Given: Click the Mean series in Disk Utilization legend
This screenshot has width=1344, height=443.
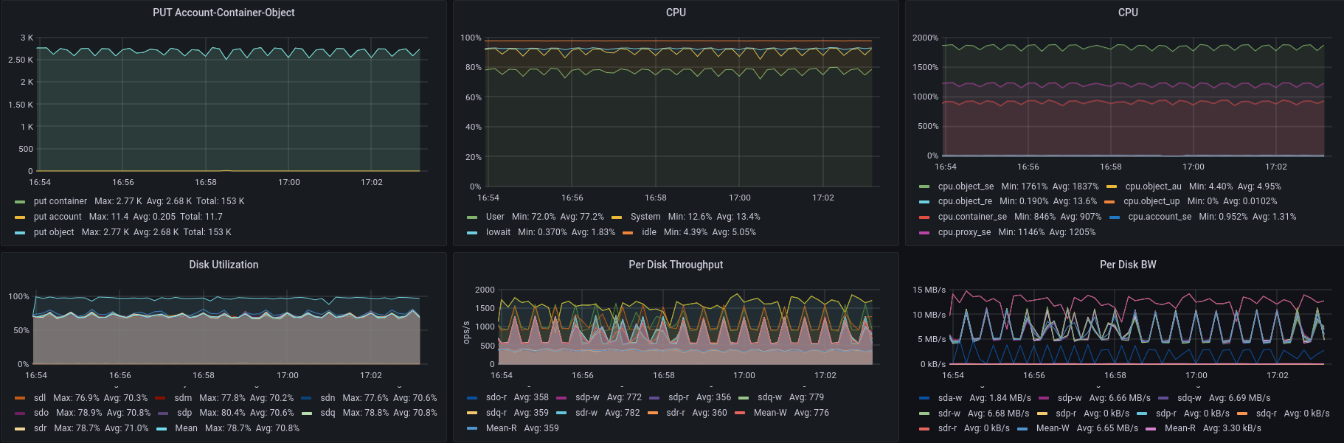Looking at the screenshot, I should [x=186, y=428].
